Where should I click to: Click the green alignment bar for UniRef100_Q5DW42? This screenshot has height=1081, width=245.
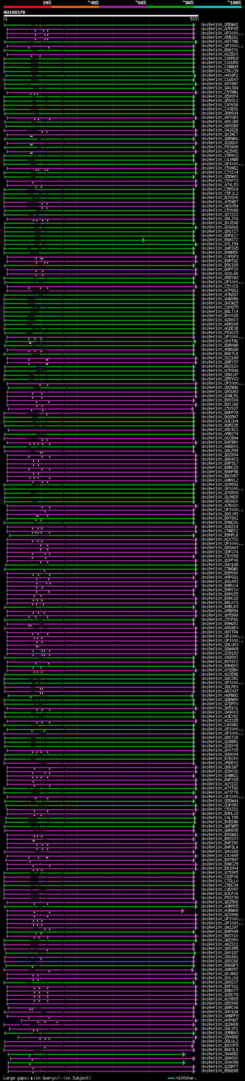99,25
